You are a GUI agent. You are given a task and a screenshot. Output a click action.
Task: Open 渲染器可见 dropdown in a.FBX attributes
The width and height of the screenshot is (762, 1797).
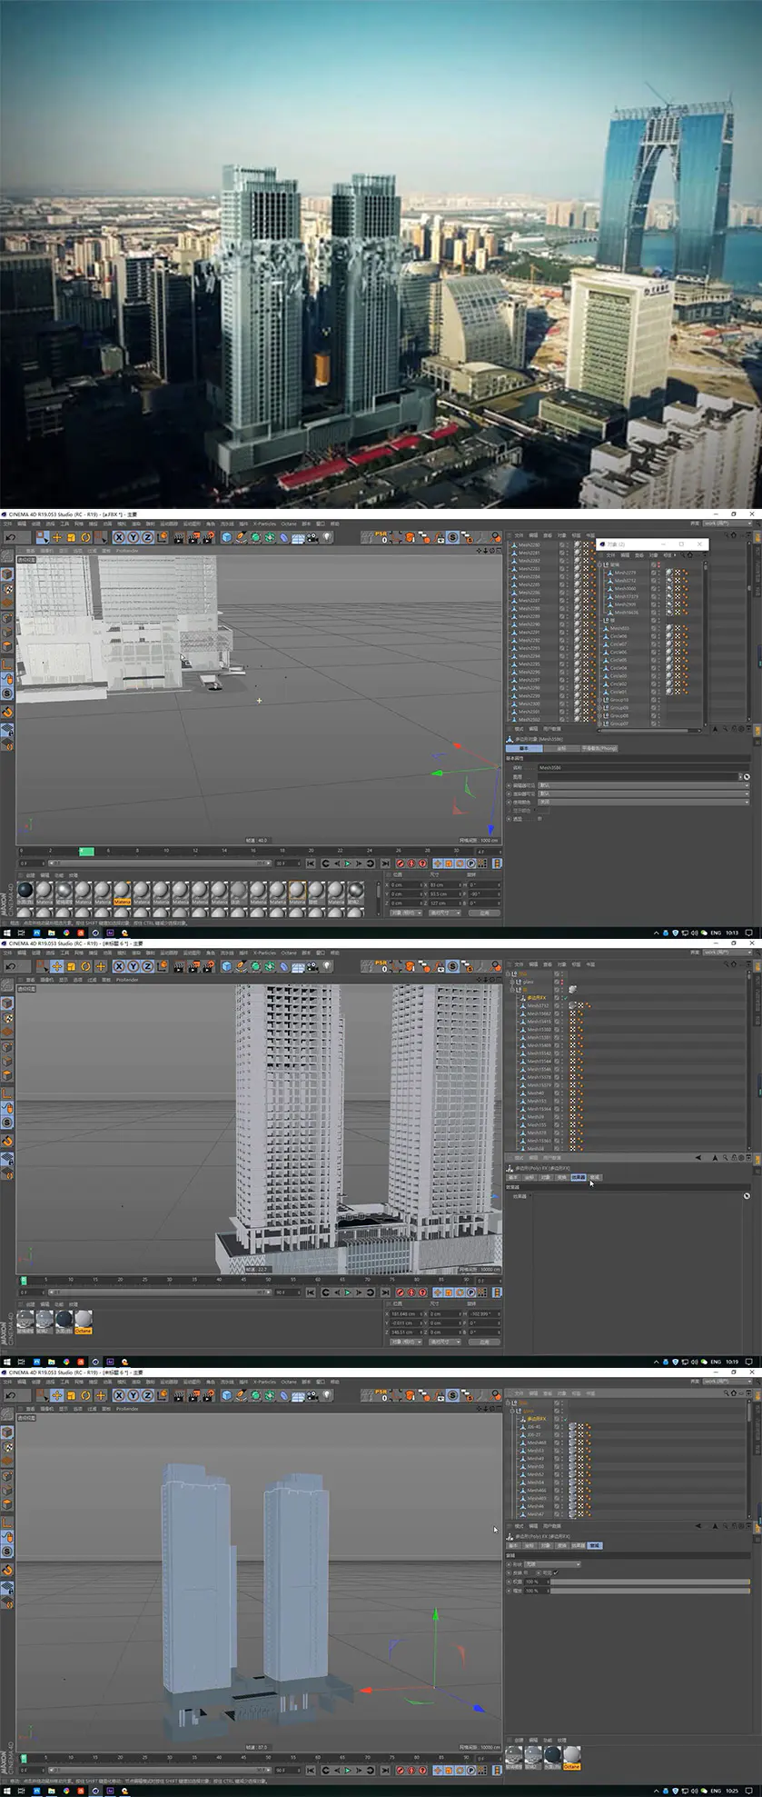[x=642, y=794]
